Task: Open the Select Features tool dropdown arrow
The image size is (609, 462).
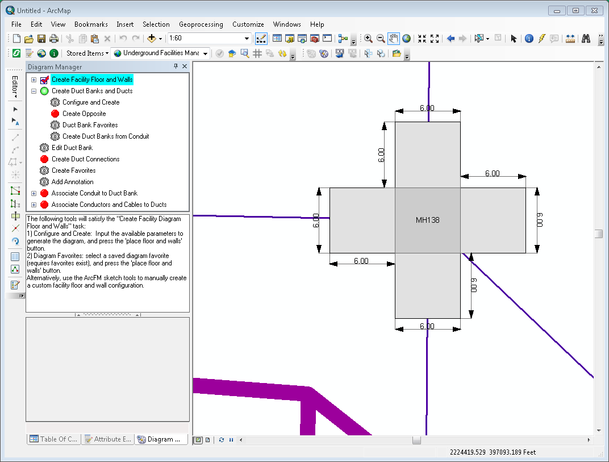Action: point(487,39)
